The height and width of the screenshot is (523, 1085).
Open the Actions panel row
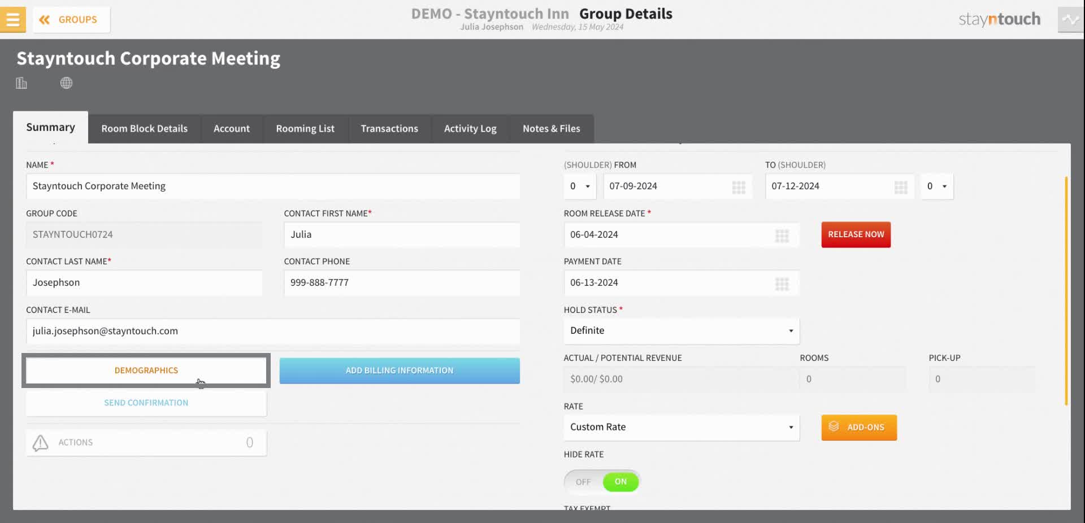point(146,443)
